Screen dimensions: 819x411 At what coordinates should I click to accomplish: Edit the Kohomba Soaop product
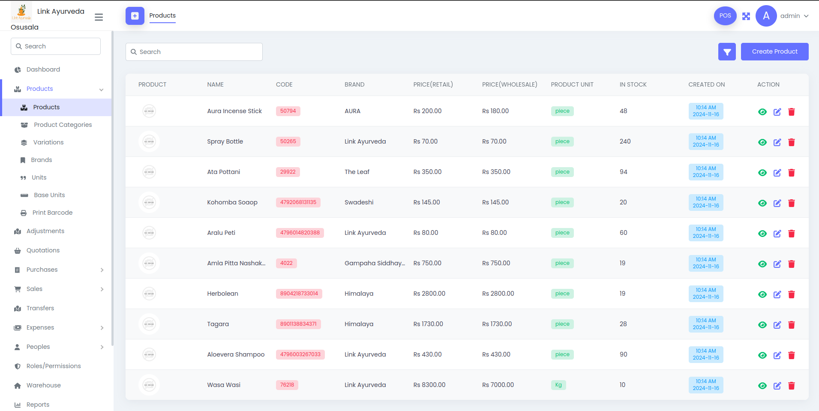pos(777,203)
